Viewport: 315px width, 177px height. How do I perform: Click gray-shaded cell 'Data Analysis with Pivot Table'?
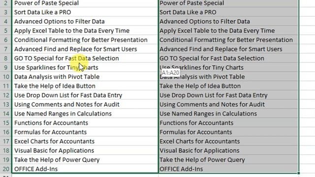click(x=228, y=77)
